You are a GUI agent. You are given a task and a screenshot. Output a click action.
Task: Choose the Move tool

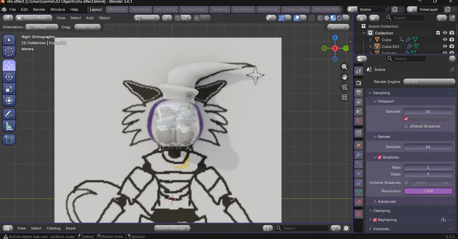tap(9, 65)
